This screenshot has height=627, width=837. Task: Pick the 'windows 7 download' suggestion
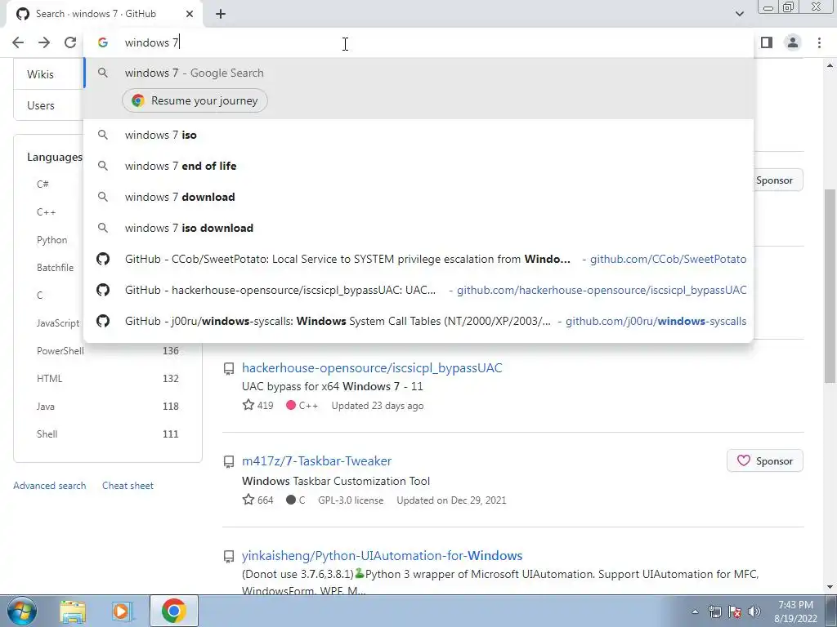coord(418,197)
